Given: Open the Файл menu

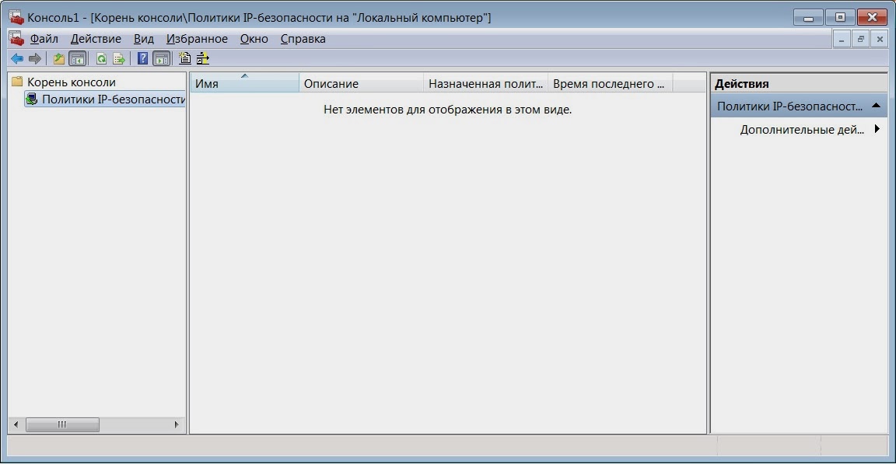Looking at the screenshot, I should tap(44, 39).
